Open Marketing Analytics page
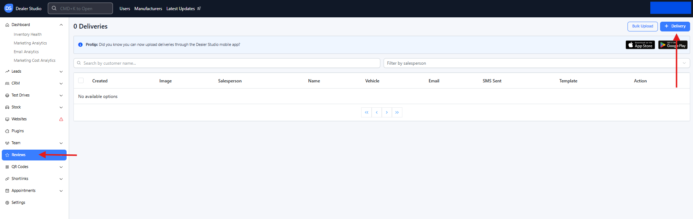This screenshot has width=693, height=219. (30, 43)
